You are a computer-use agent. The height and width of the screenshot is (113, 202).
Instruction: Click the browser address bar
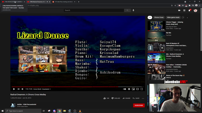[x=98, y=6]
